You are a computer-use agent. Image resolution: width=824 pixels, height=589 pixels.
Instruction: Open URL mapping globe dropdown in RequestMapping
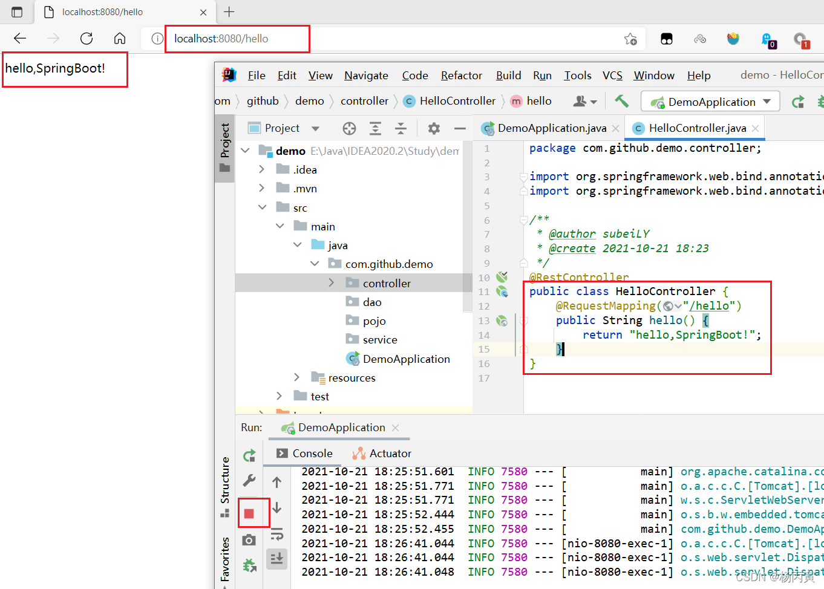point(672,306)
